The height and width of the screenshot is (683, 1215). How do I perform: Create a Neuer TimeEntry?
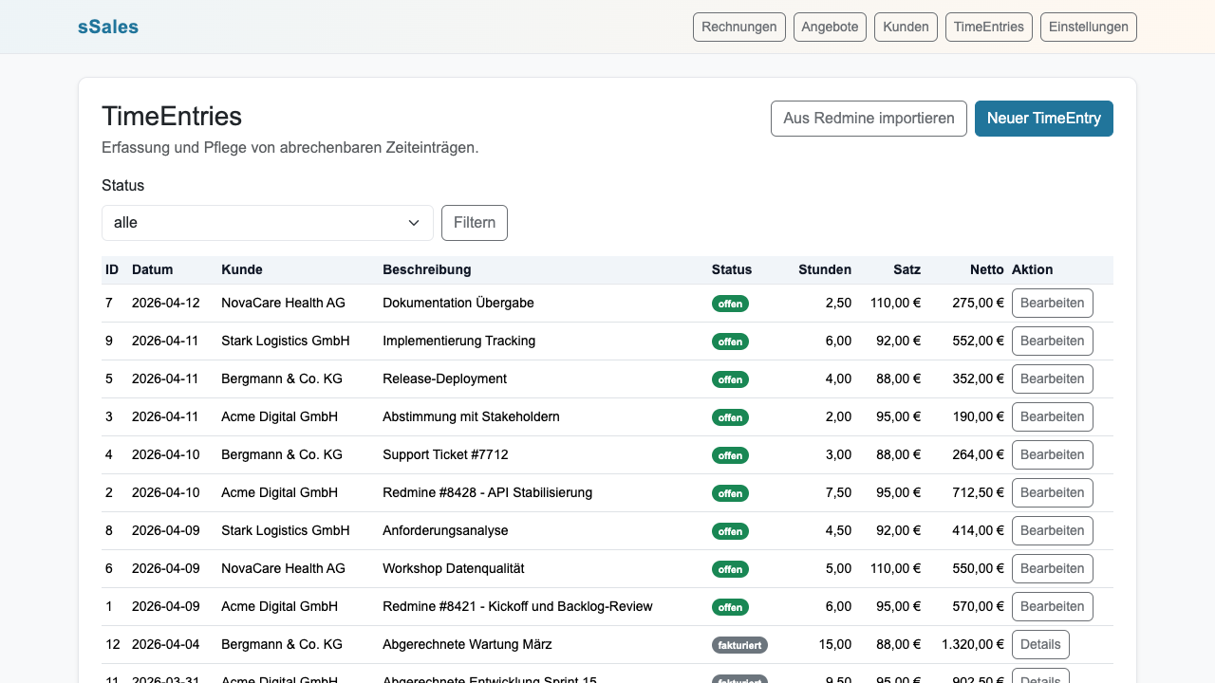tap(1043, 118)
